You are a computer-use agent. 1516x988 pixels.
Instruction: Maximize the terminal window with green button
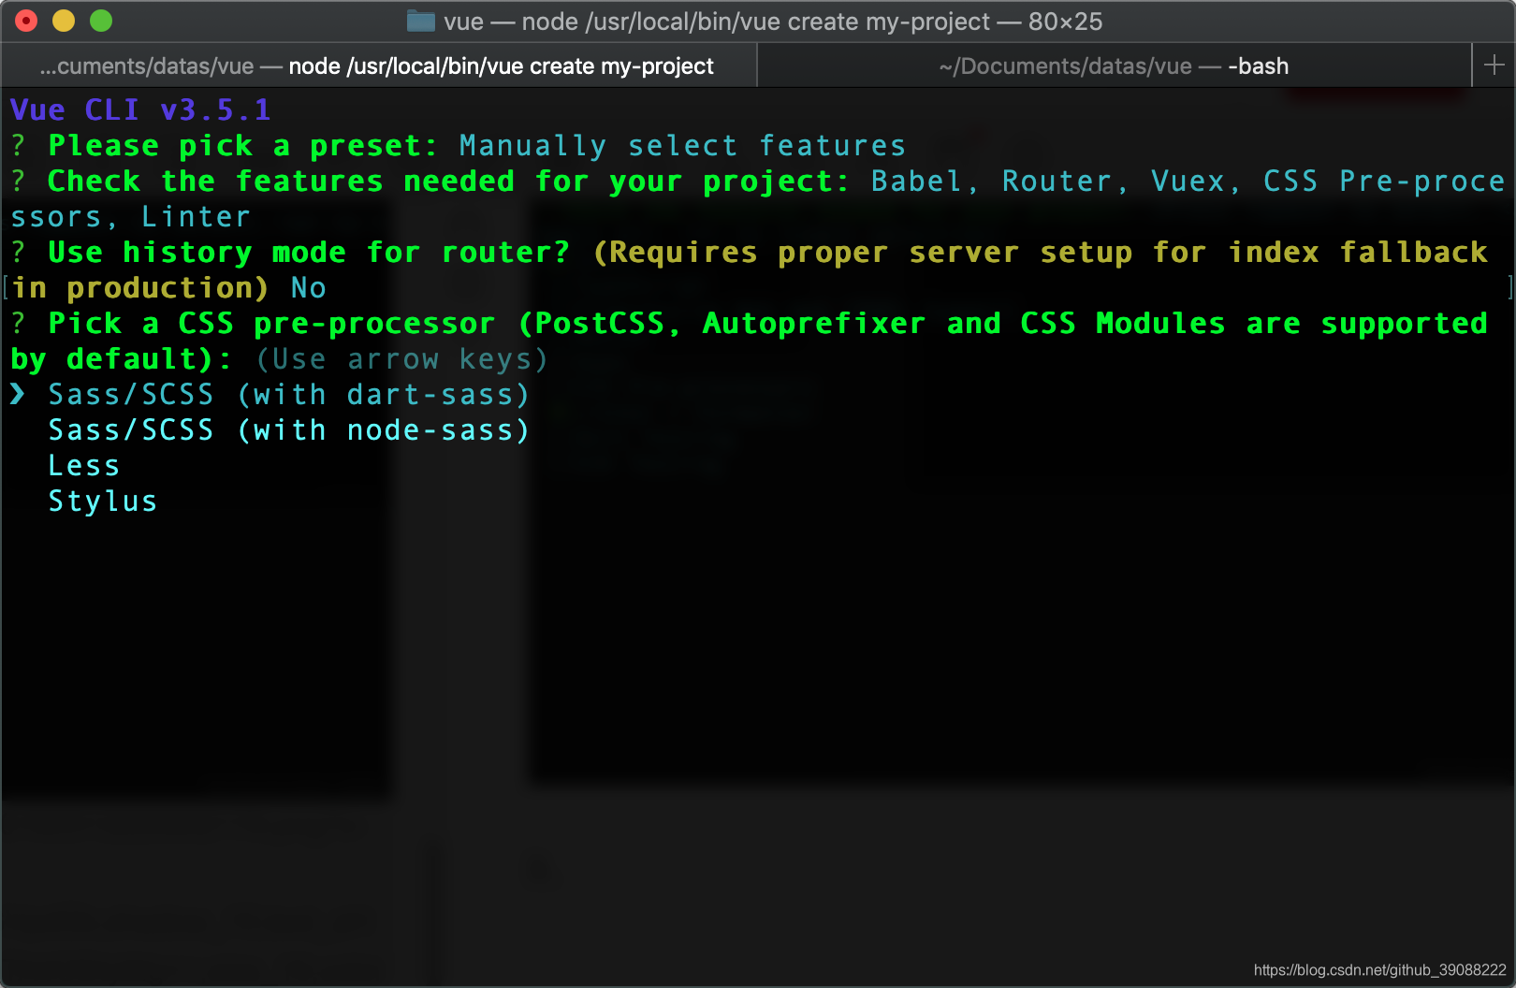101,21
